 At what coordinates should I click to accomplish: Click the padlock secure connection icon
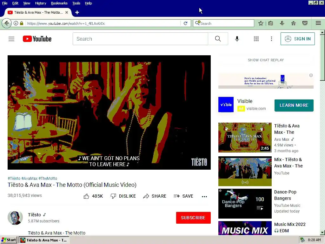point(22,23)
